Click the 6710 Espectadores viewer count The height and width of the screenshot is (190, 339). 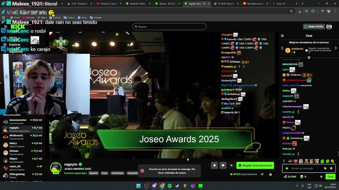point(244,174)
